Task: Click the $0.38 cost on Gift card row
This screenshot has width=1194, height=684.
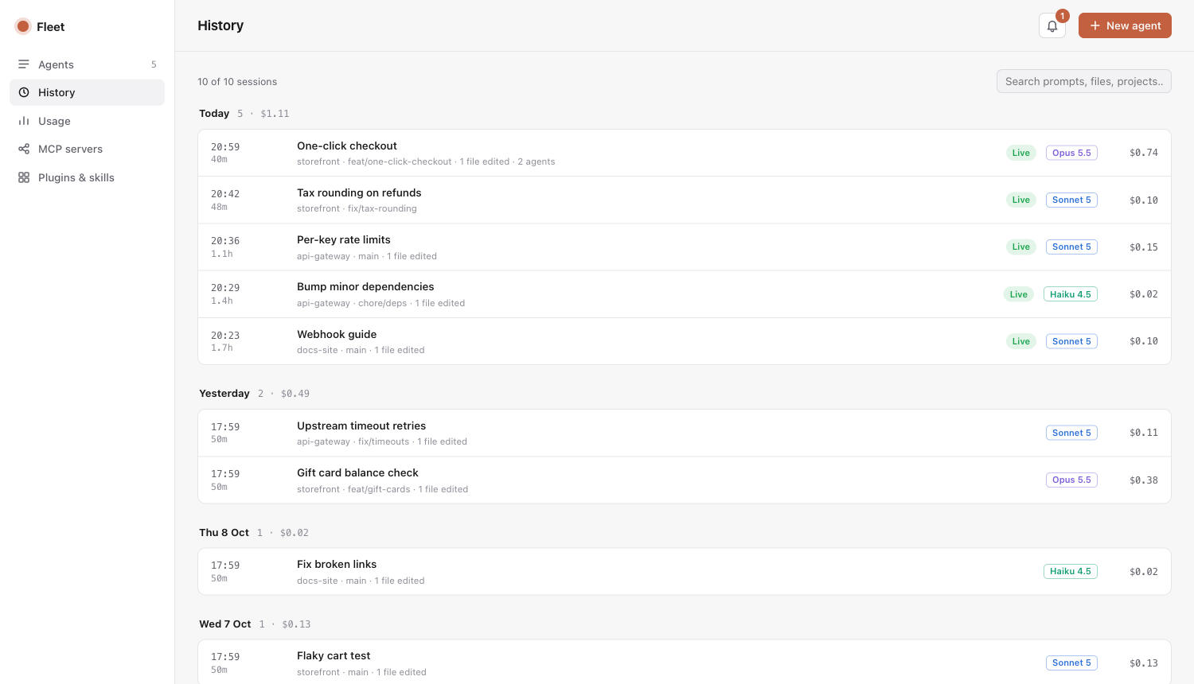Action: [x=1144, y=480]
